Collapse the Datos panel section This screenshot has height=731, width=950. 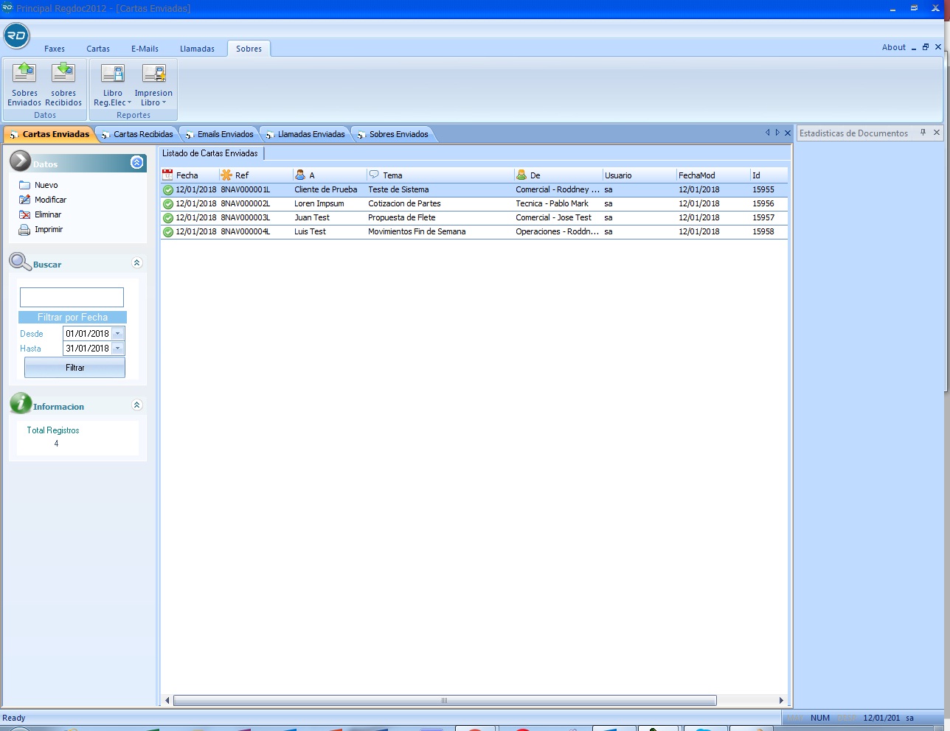tap(136, 162)
